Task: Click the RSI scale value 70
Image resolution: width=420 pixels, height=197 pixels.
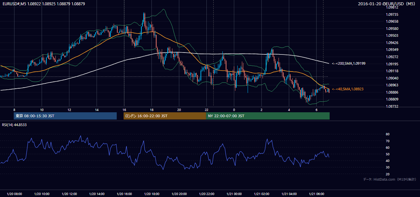Action: point(387,141)
